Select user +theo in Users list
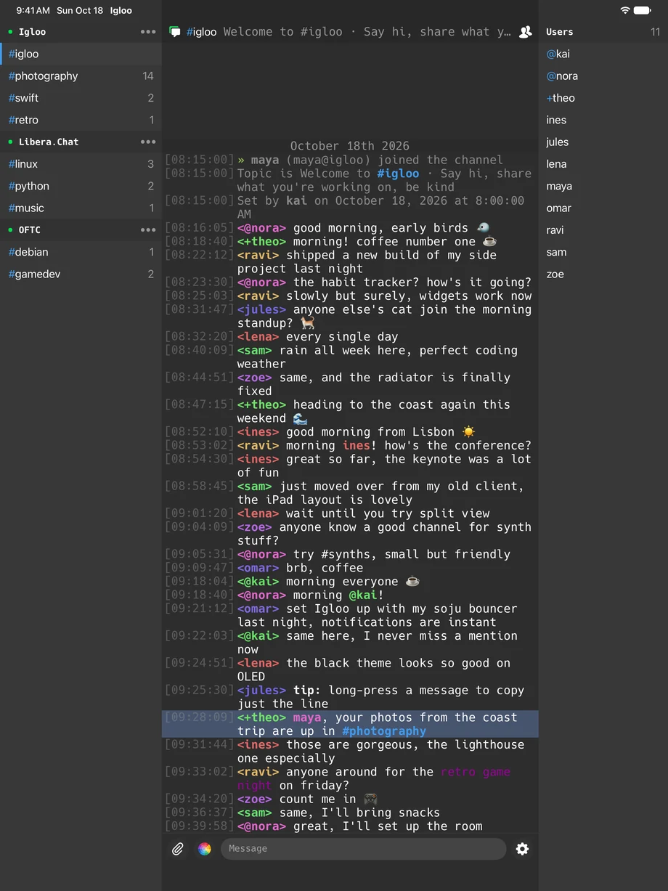Viewport: 668px width, 891px height. click(603, 98)
